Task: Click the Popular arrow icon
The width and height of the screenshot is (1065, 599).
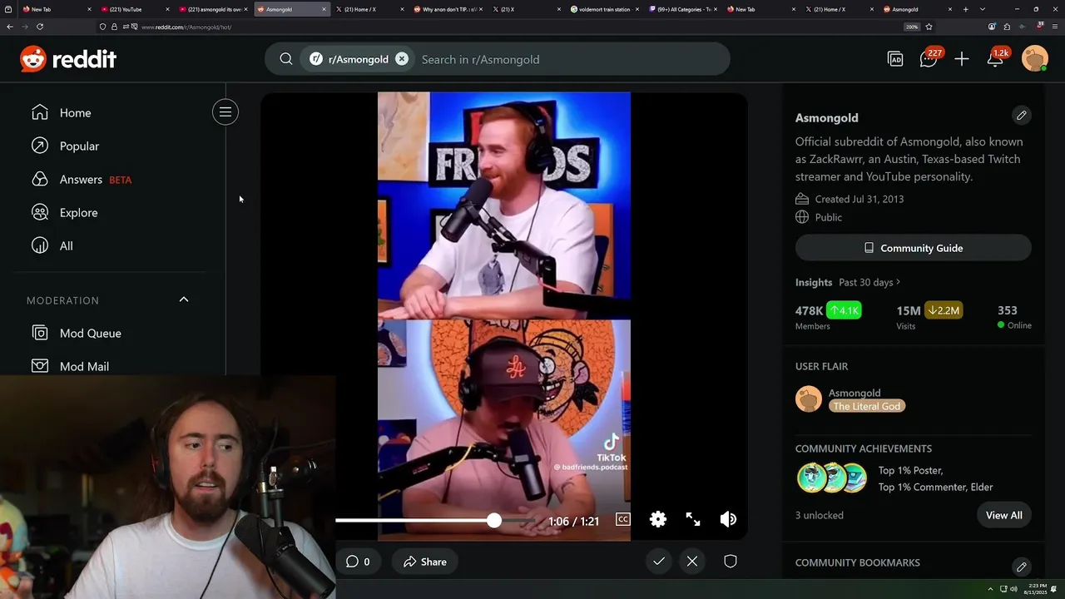Action: 40,146
